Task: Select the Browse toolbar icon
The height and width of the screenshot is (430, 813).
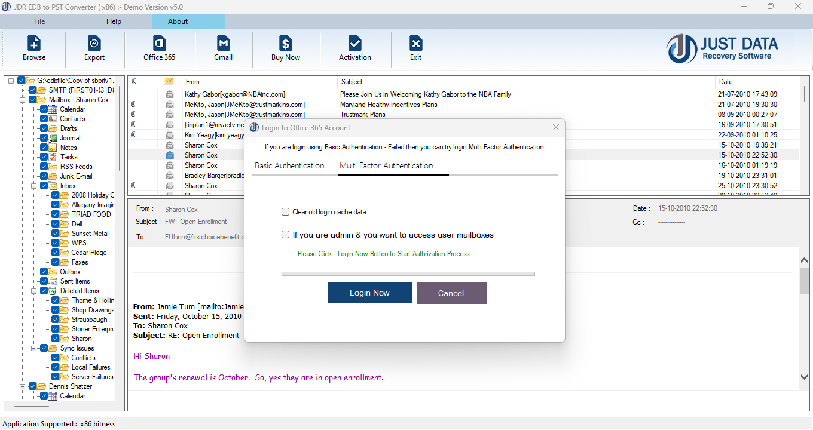Action: (33, 48)
